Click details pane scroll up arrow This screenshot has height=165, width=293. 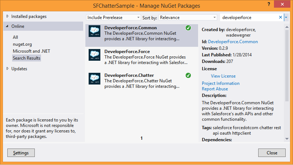click(x=287, y=27)
